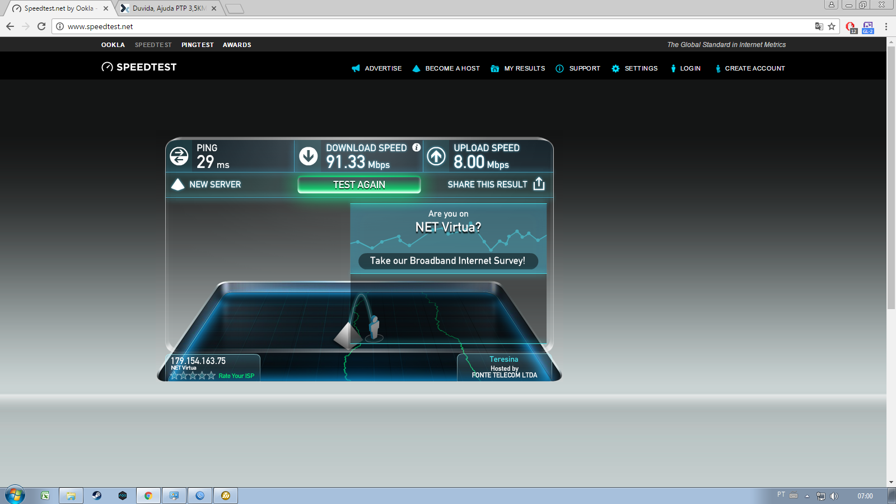Viewport: 896px width, 504px height.
Task: Click the Rate Your ISP link
Action: coord(236,376)
